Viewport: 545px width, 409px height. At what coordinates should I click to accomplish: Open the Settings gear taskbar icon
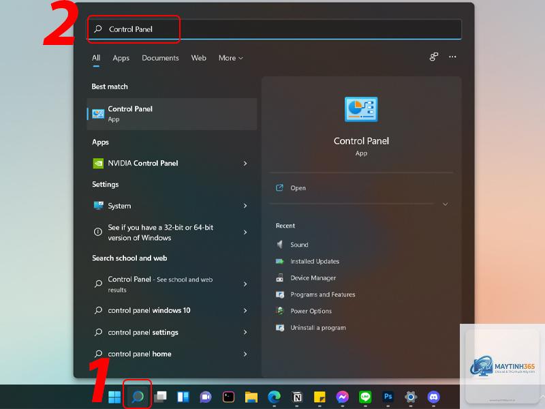point(411,397)
